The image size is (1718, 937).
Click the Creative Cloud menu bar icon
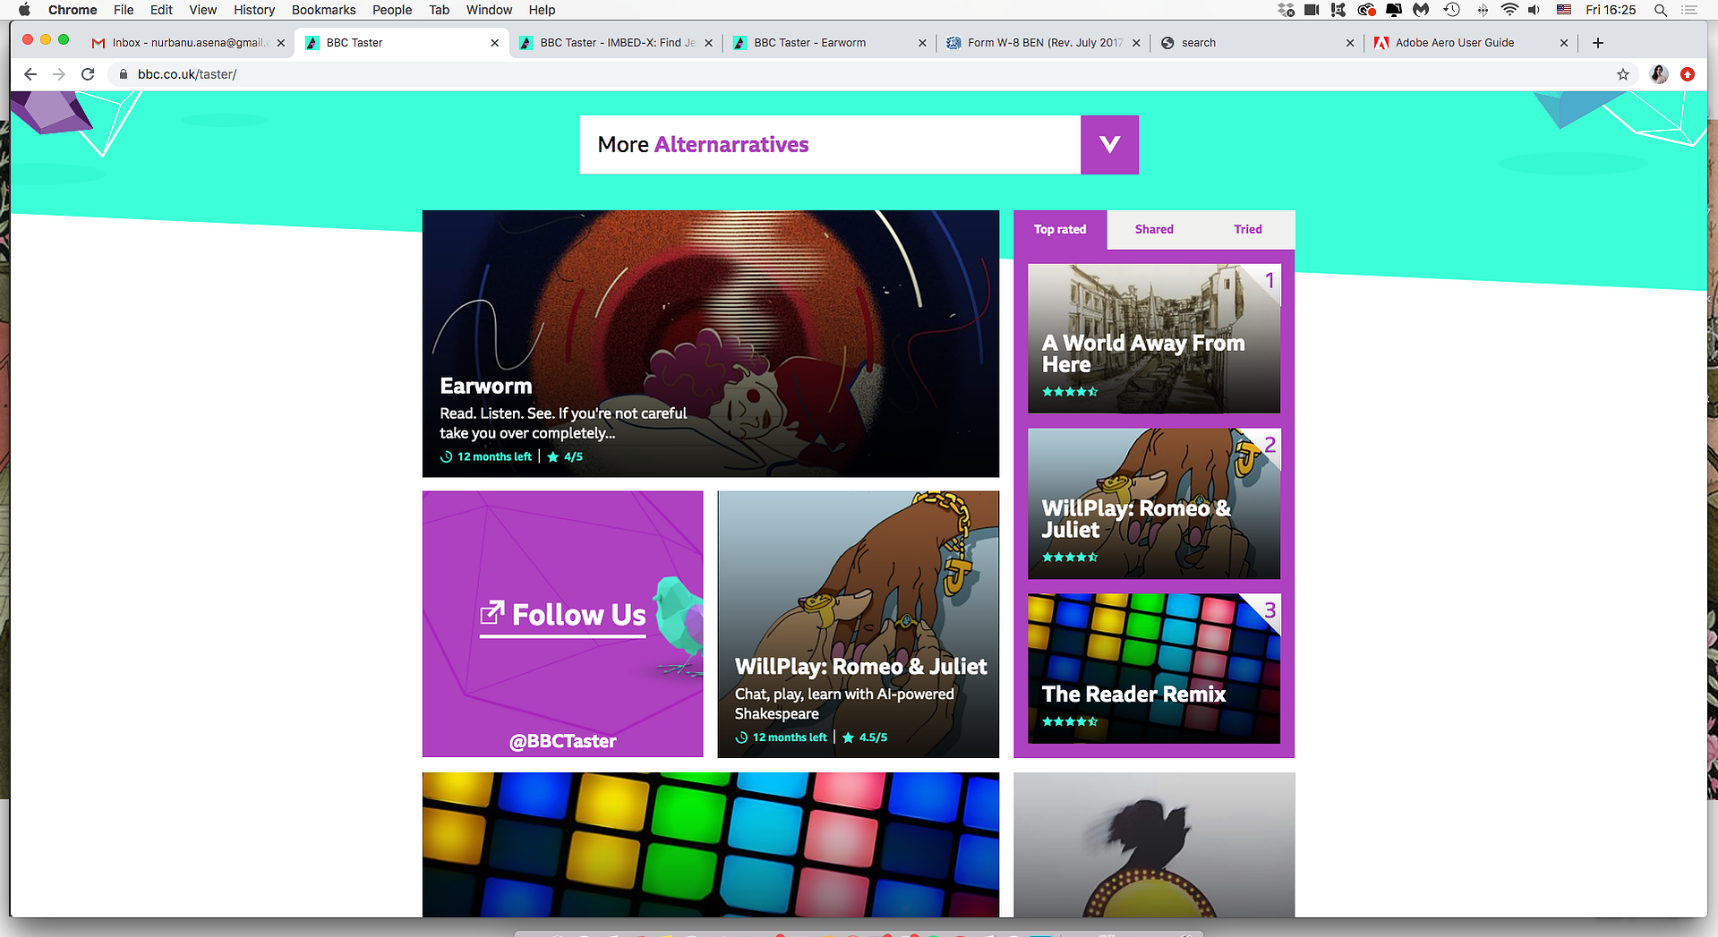tap(1366, 10)
